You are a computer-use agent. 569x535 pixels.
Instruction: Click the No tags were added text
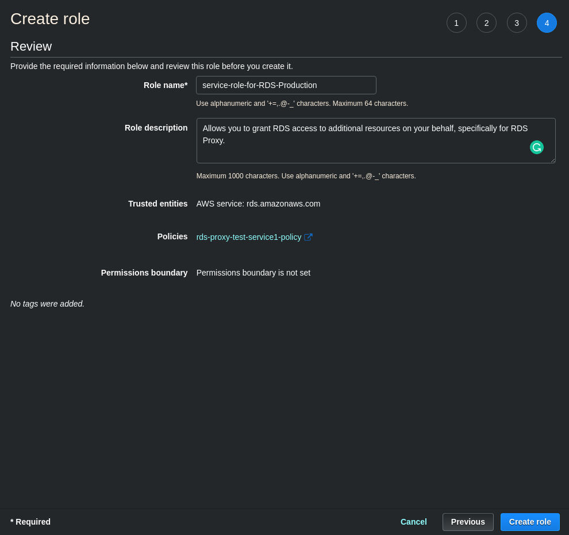[x=47, y=304]
